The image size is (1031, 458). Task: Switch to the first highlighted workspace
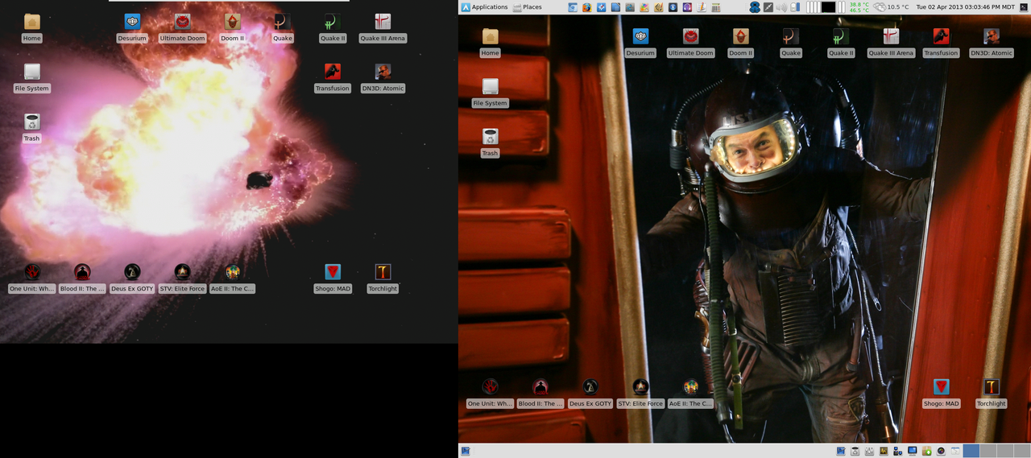[971, 451]
